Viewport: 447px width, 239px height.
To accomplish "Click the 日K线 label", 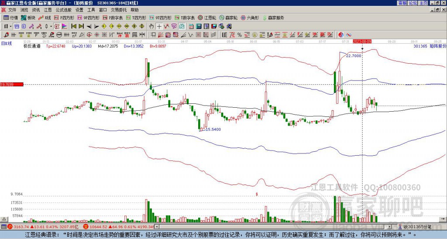I will (x=6, y=43).
